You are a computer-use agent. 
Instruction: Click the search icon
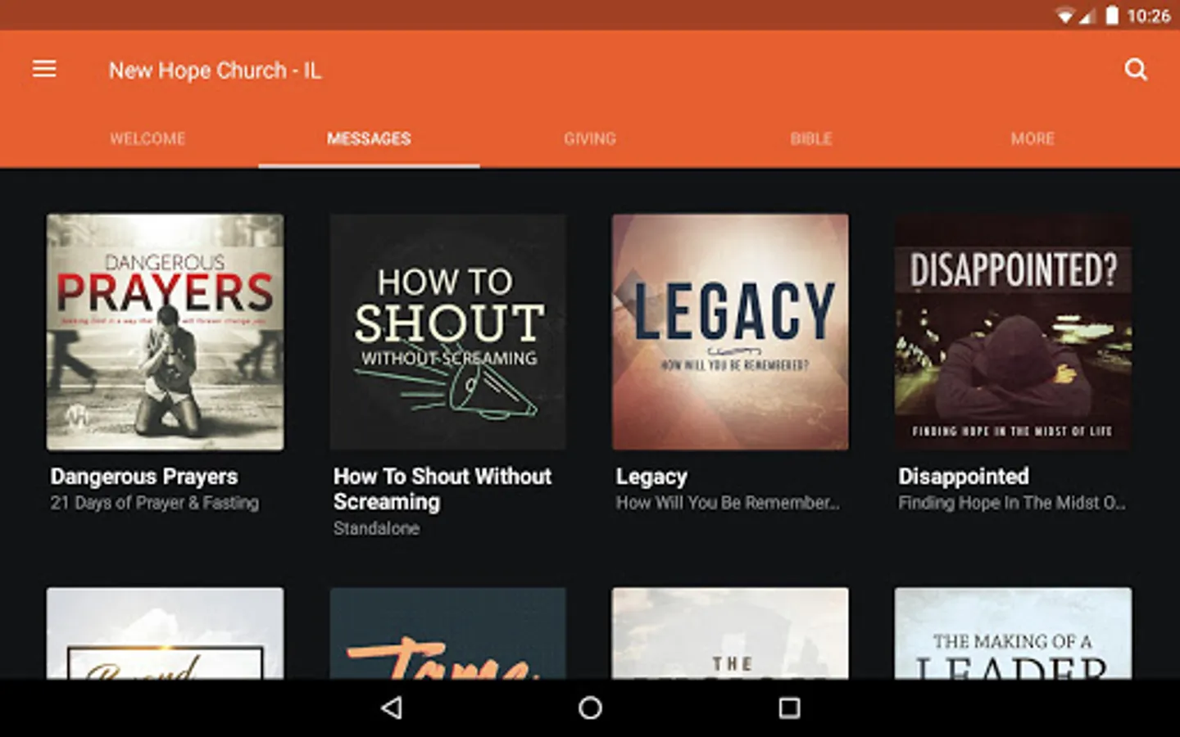(1136, 70)
